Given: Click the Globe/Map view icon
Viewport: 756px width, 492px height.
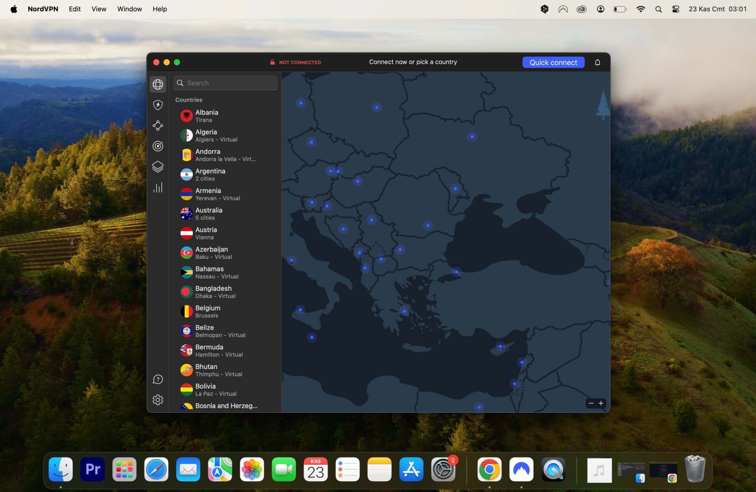Looking at the screenshot, I should 158,84.
